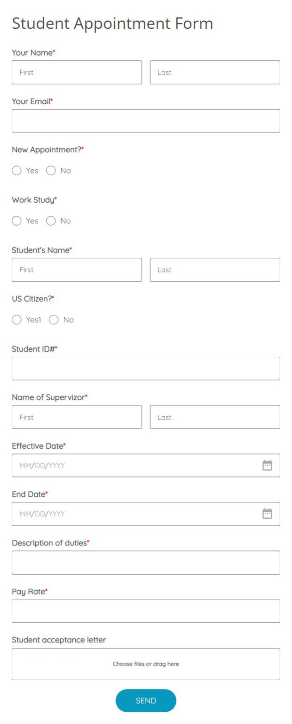Viewport: 292px width, 724px height.
Task: Select Yes for New Appointment
Action: (17, 171)
